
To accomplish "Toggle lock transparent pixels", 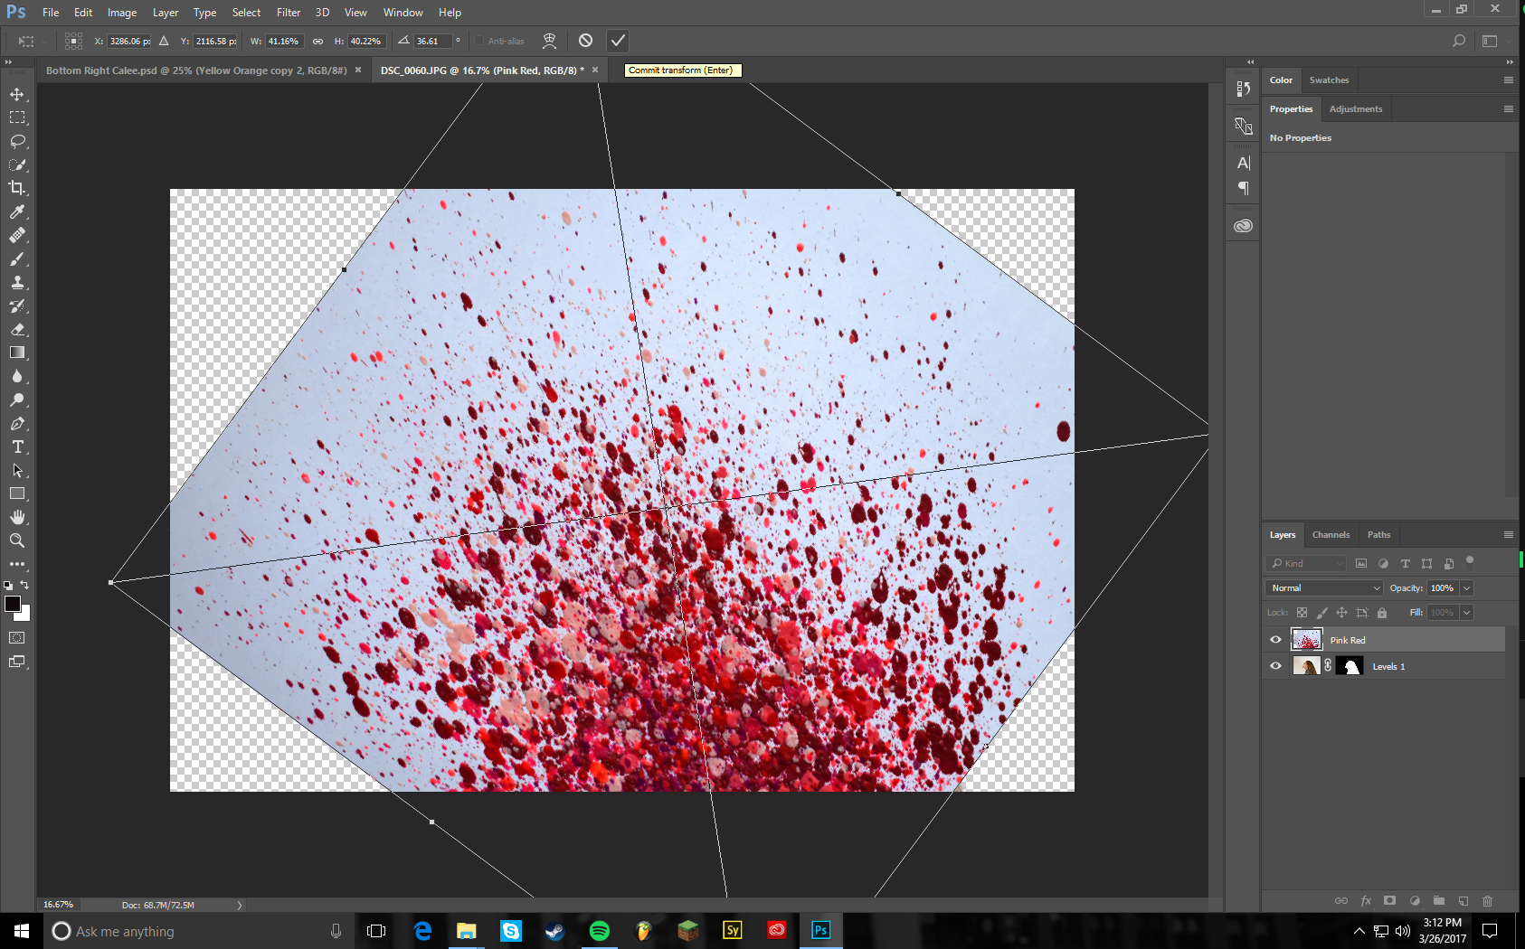I will tap(1302, 613).
